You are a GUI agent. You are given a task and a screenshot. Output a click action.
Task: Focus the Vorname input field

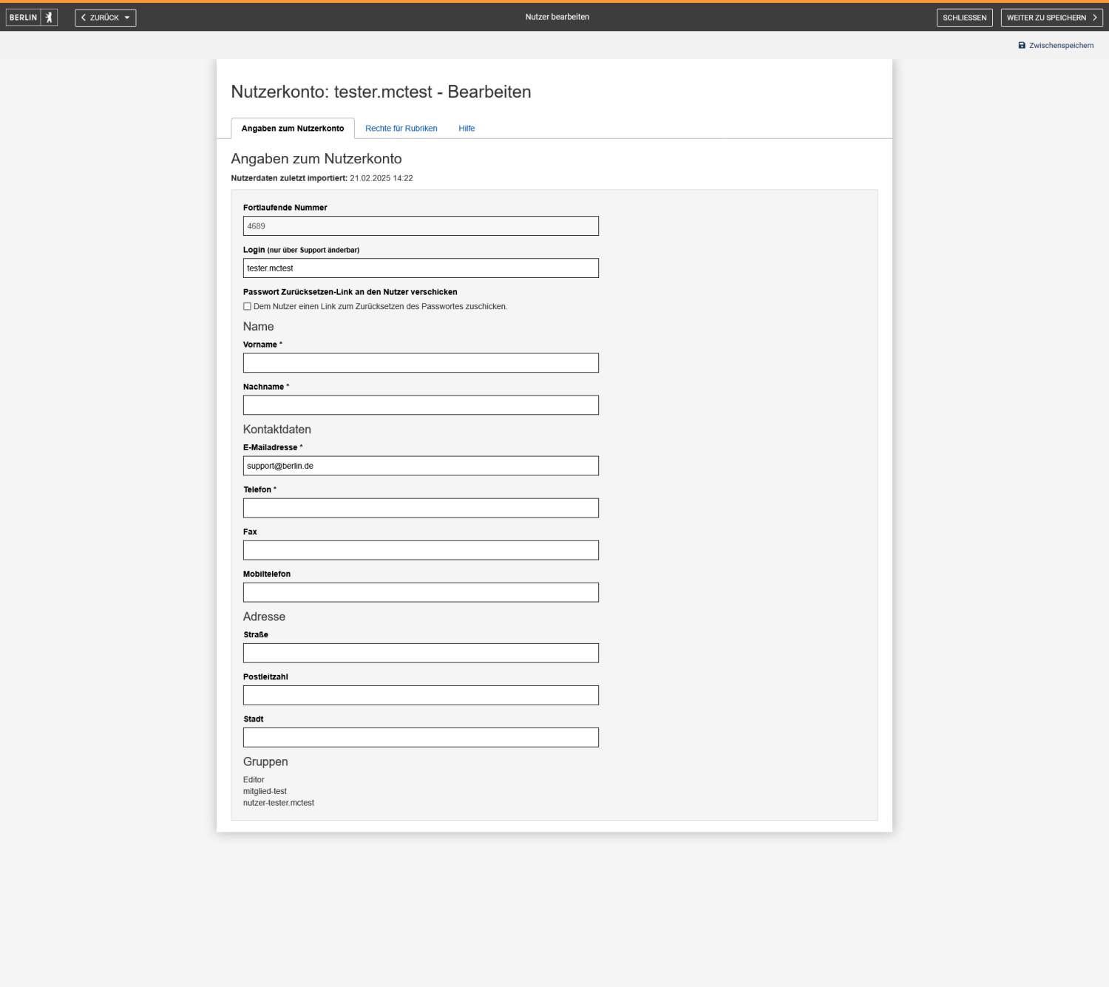(421, 363)
